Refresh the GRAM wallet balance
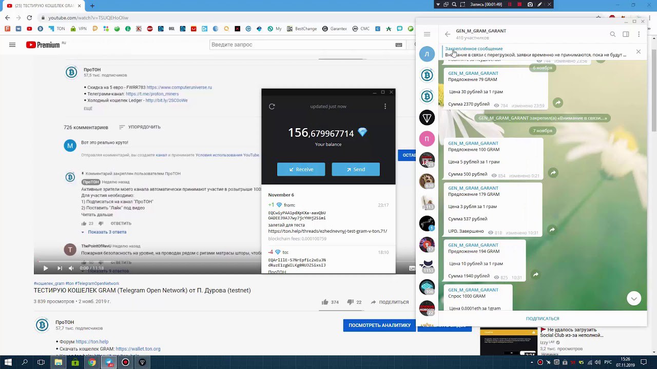 272,107
